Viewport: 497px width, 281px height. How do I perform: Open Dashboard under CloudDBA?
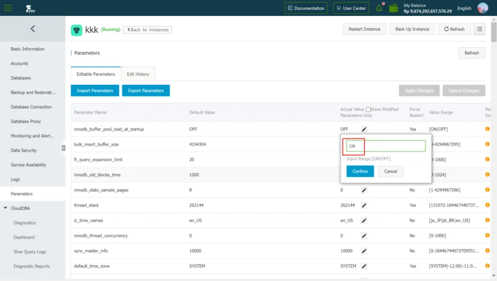pyautogui.click(x=24, y=238)
